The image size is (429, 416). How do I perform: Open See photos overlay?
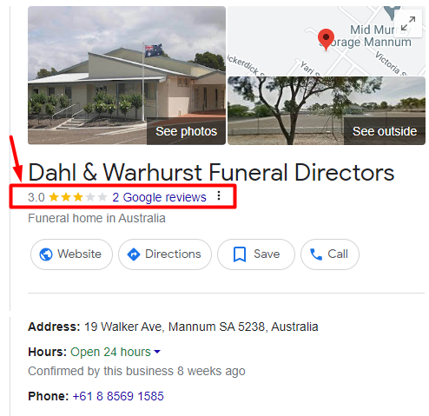click(x=186, y=131)
